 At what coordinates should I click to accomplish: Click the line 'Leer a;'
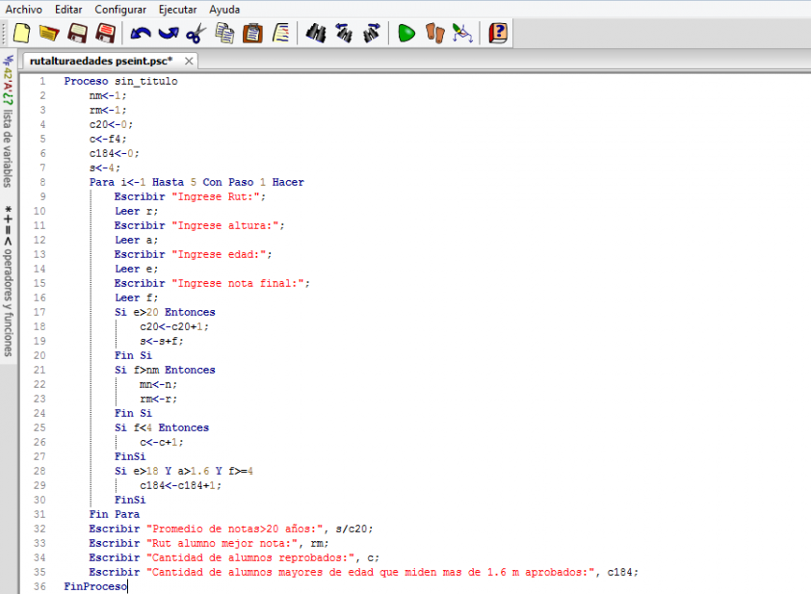pyautogui.click(x=136, y=240)
